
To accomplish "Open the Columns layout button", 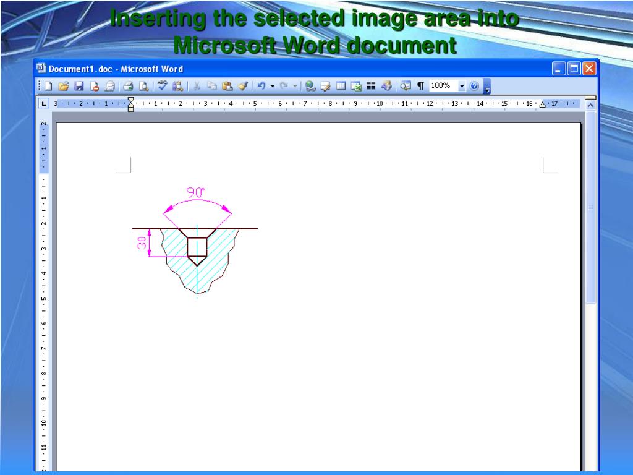I will [x=371, y=86].
